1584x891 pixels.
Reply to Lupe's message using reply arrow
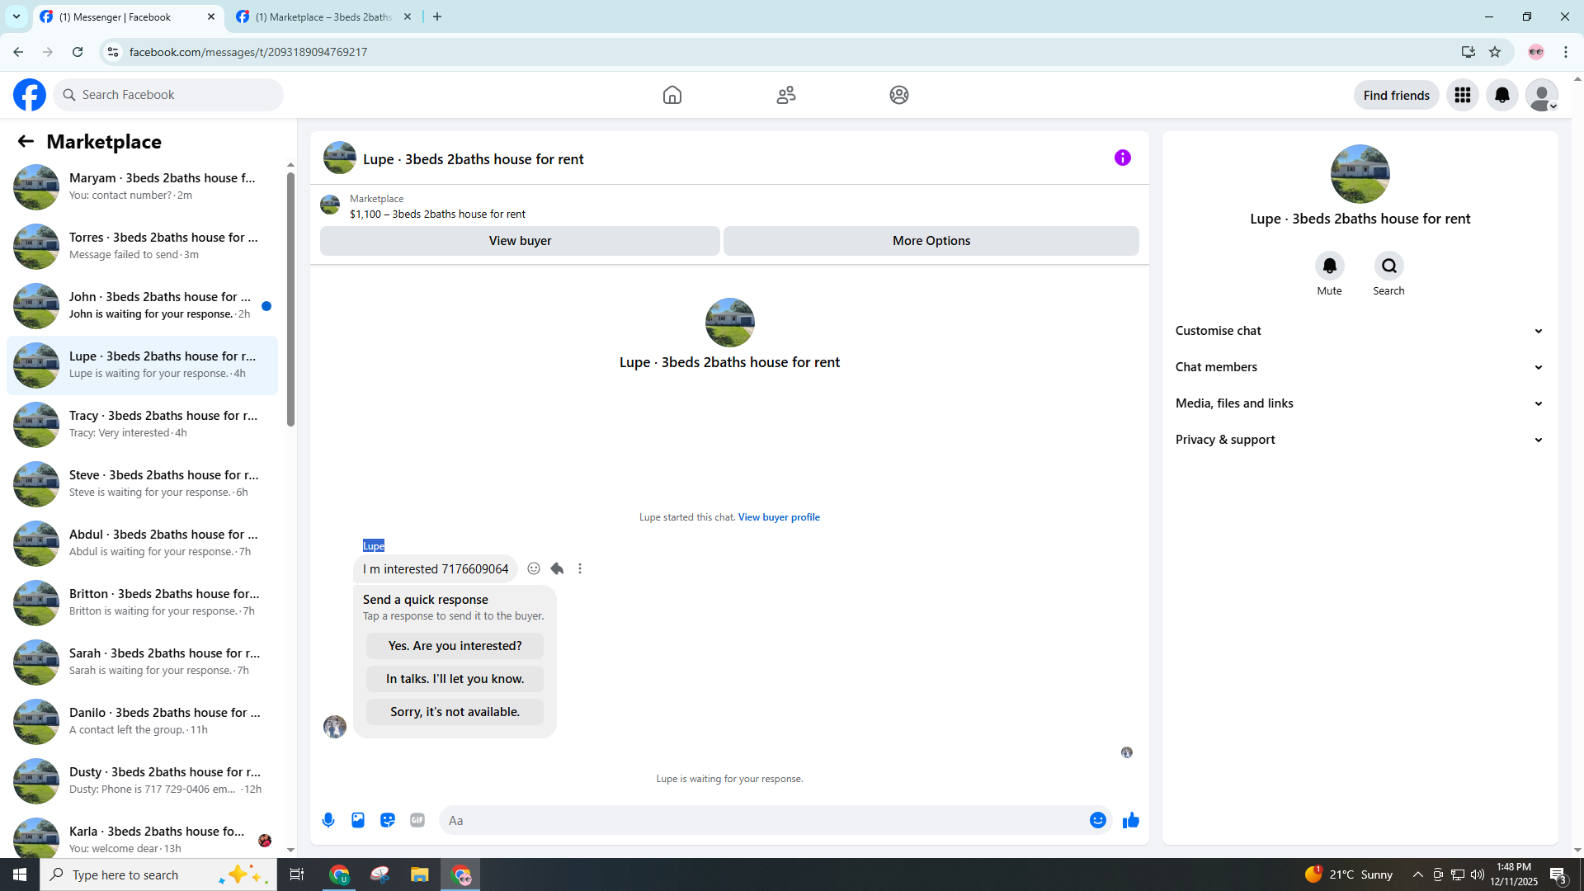point(557,568)
